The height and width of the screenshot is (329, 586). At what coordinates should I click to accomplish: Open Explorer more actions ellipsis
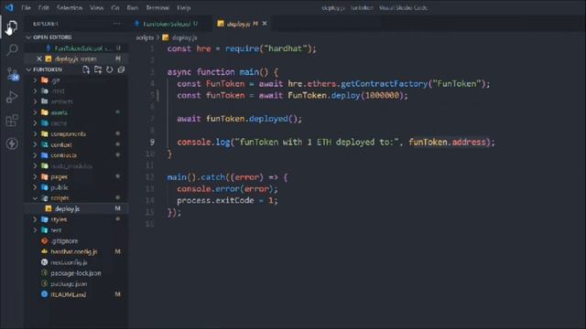coord(116,24)
